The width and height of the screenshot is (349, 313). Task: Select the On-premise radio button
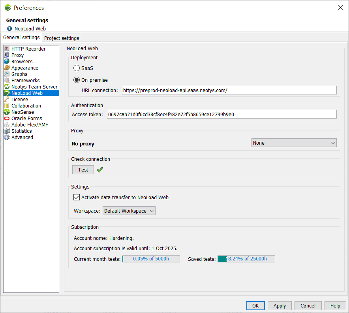77,80
